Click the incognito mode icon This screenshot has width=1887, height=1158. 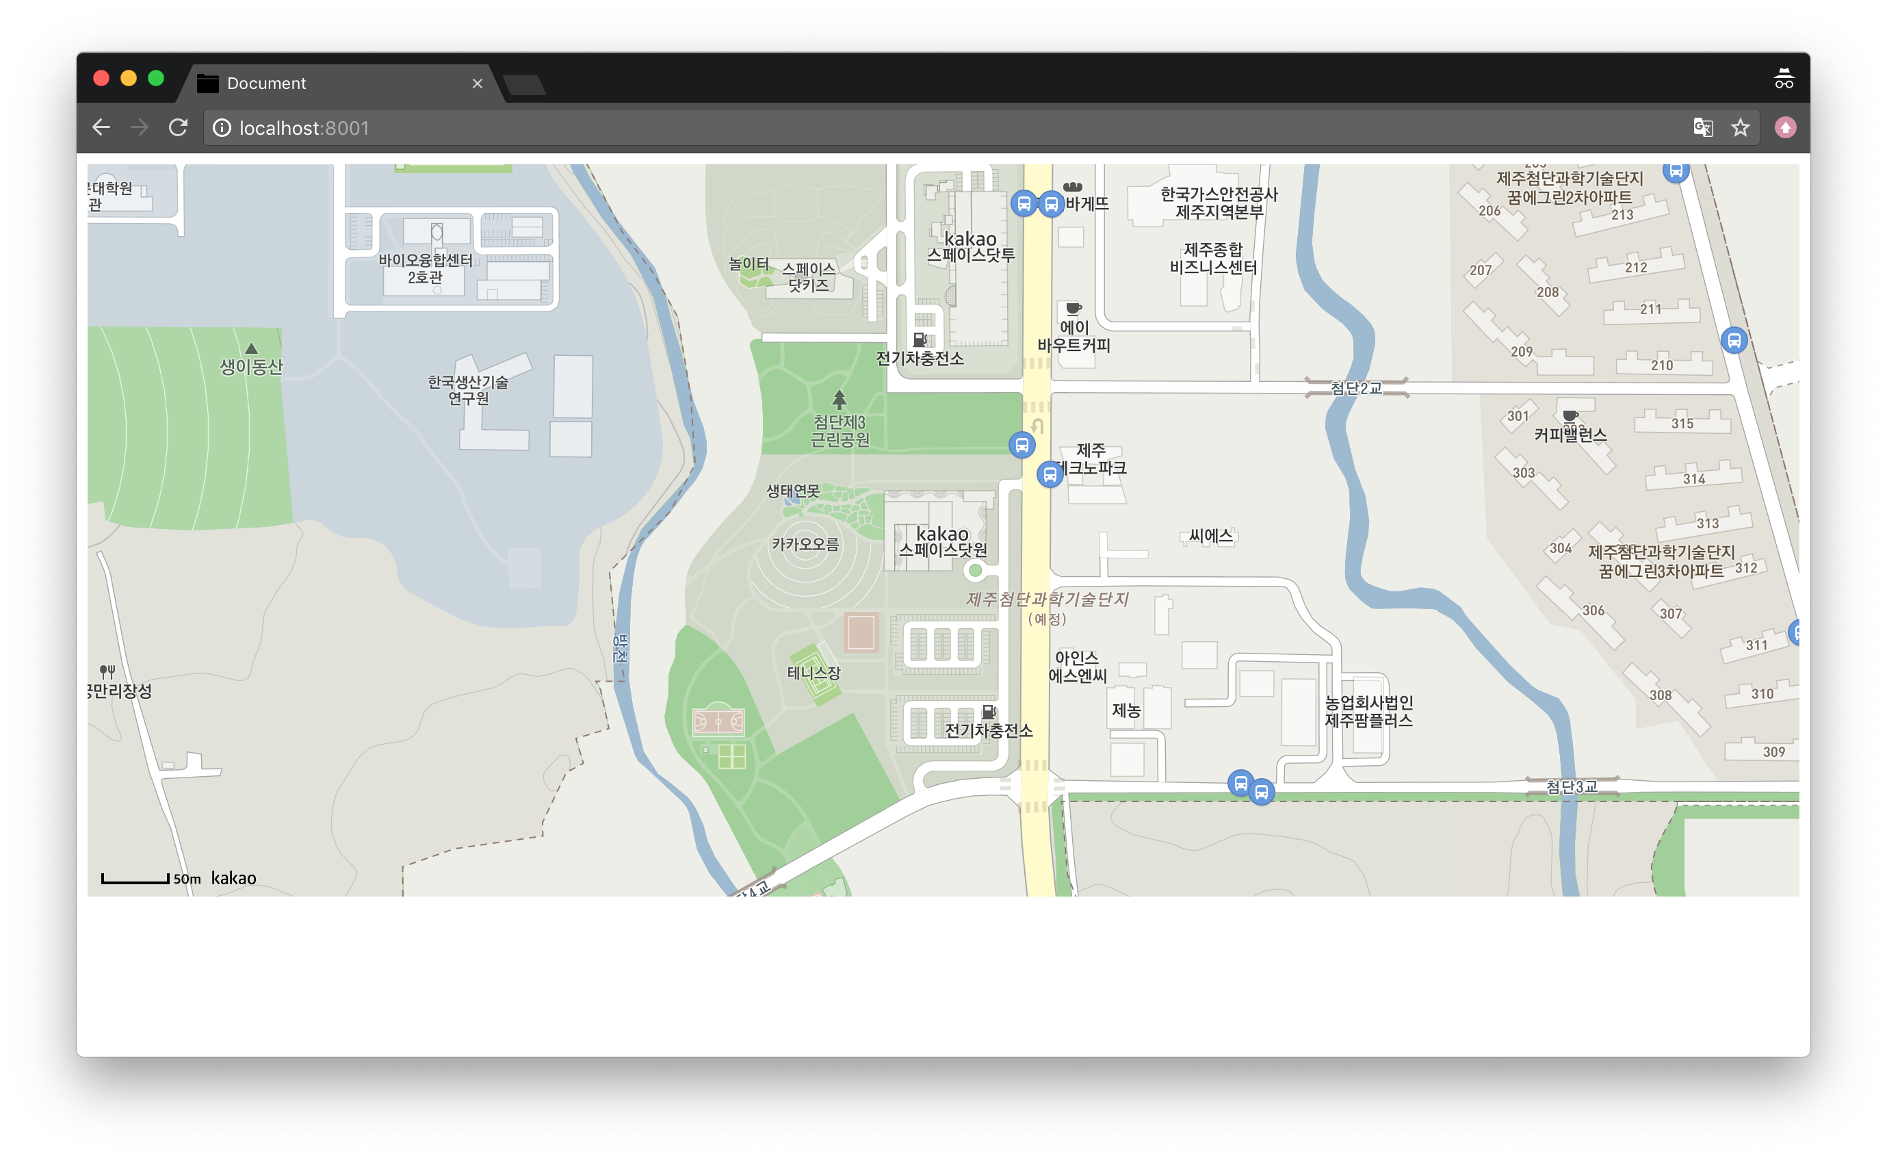[x=1784, y=79]
